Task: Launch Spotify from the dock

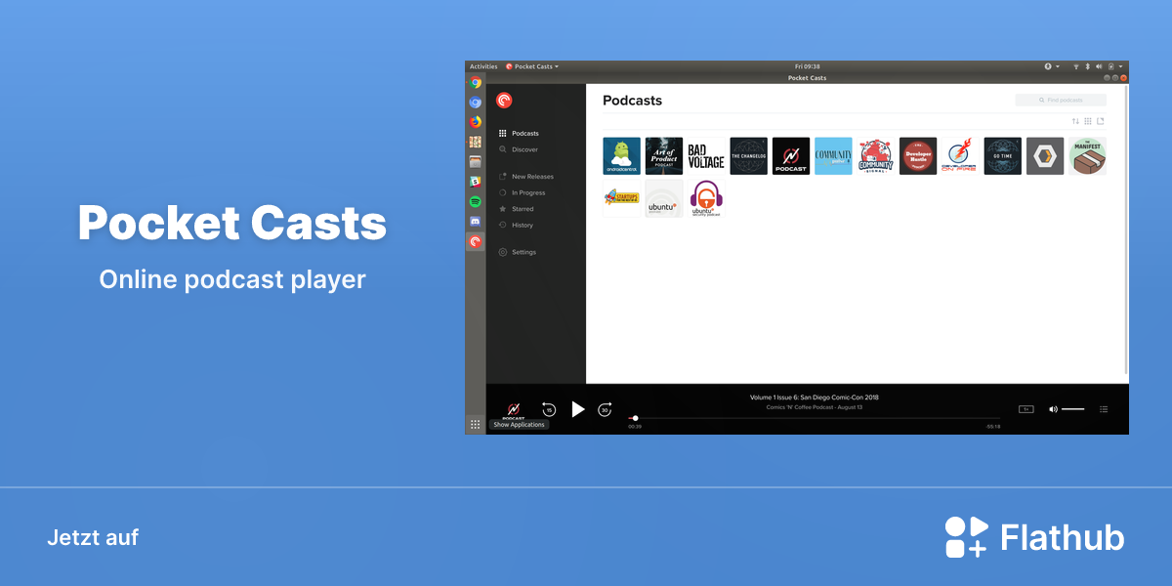Action: pyautogui.click(x=476, y=201)
